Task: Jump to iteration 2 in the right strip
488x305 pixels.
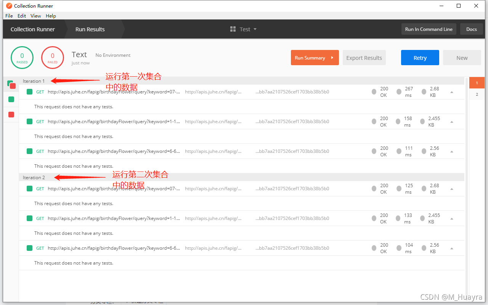Action: 477,95
